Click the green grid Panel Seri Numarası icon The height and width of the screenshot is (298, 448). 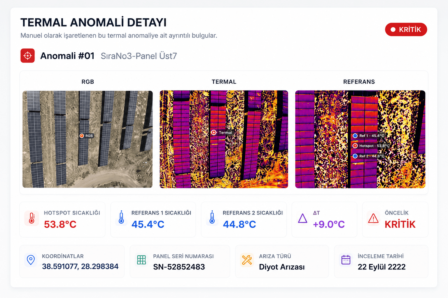tap(141, 260)
